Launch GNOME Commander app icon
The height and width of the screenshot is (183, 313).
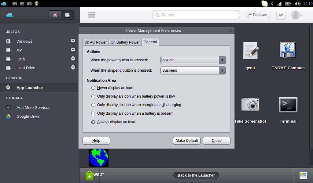pyautogui.click(x=288, y=51)
